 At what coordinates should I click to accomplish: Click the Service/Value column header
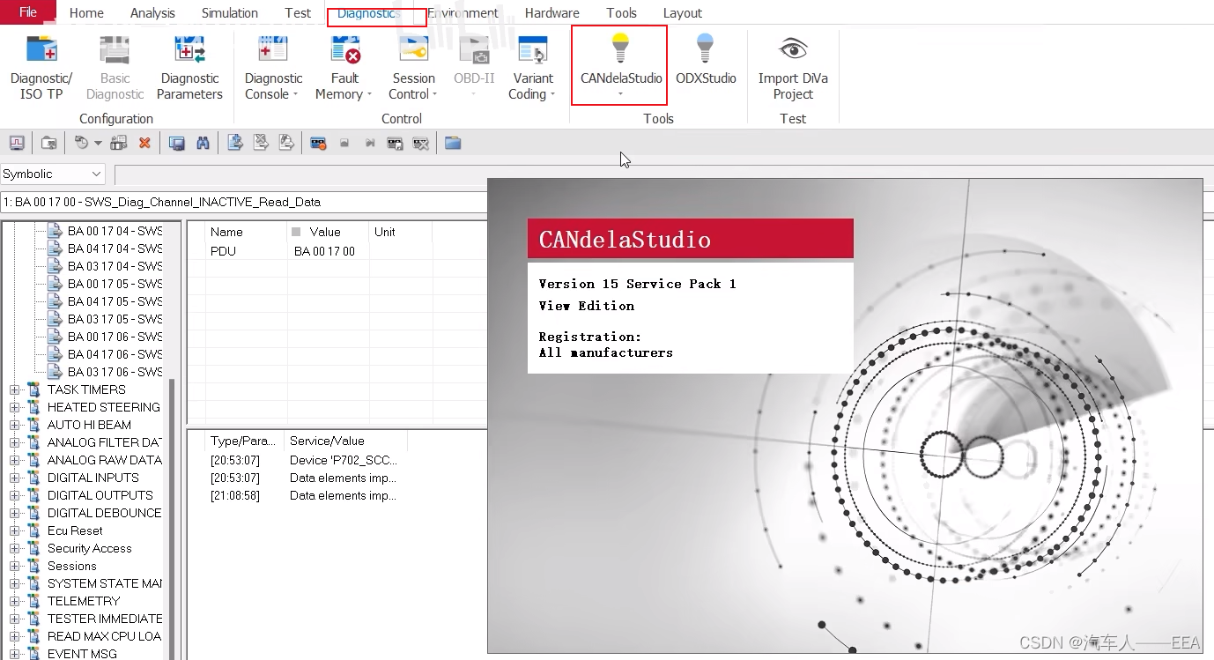[344, 441]
